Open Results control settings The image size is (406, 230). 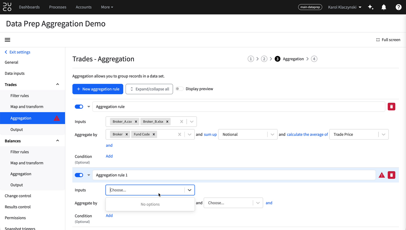(18, 207)
